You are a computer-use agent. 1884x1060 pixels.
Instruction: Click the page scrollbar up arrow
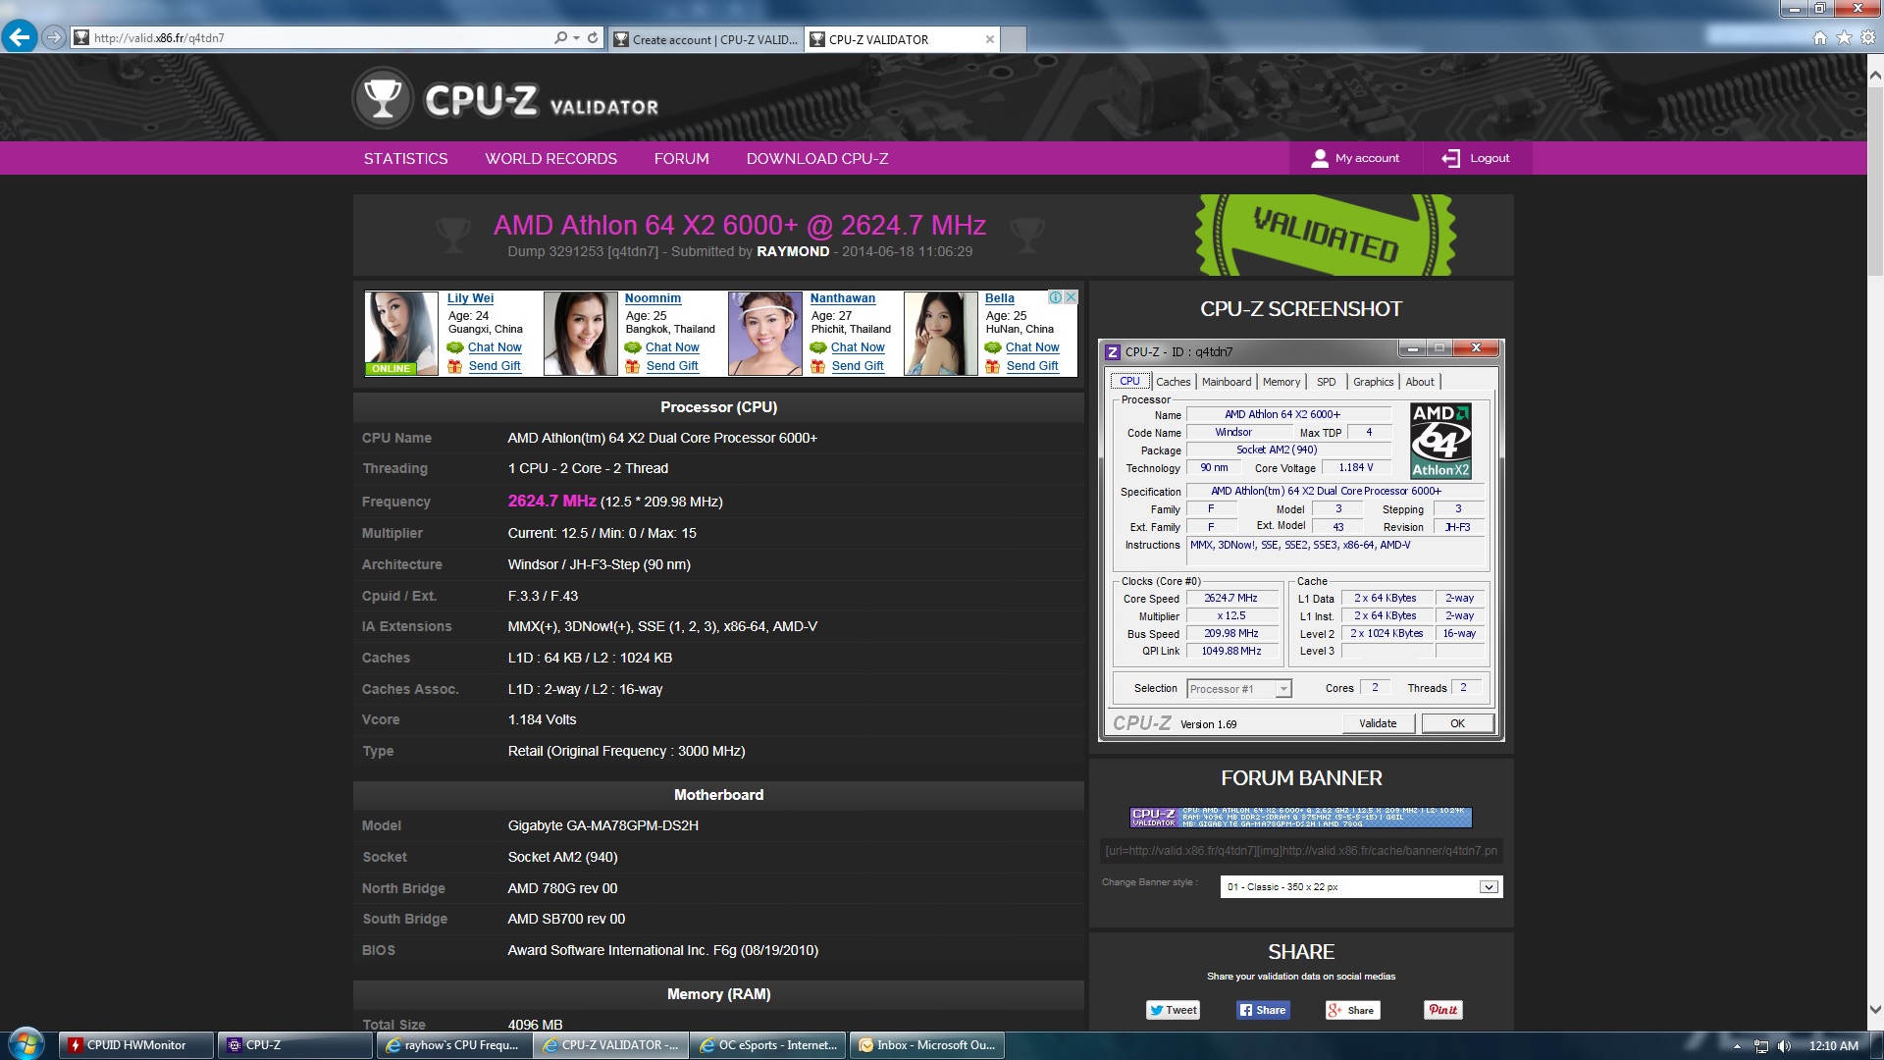pos(1875,75)
